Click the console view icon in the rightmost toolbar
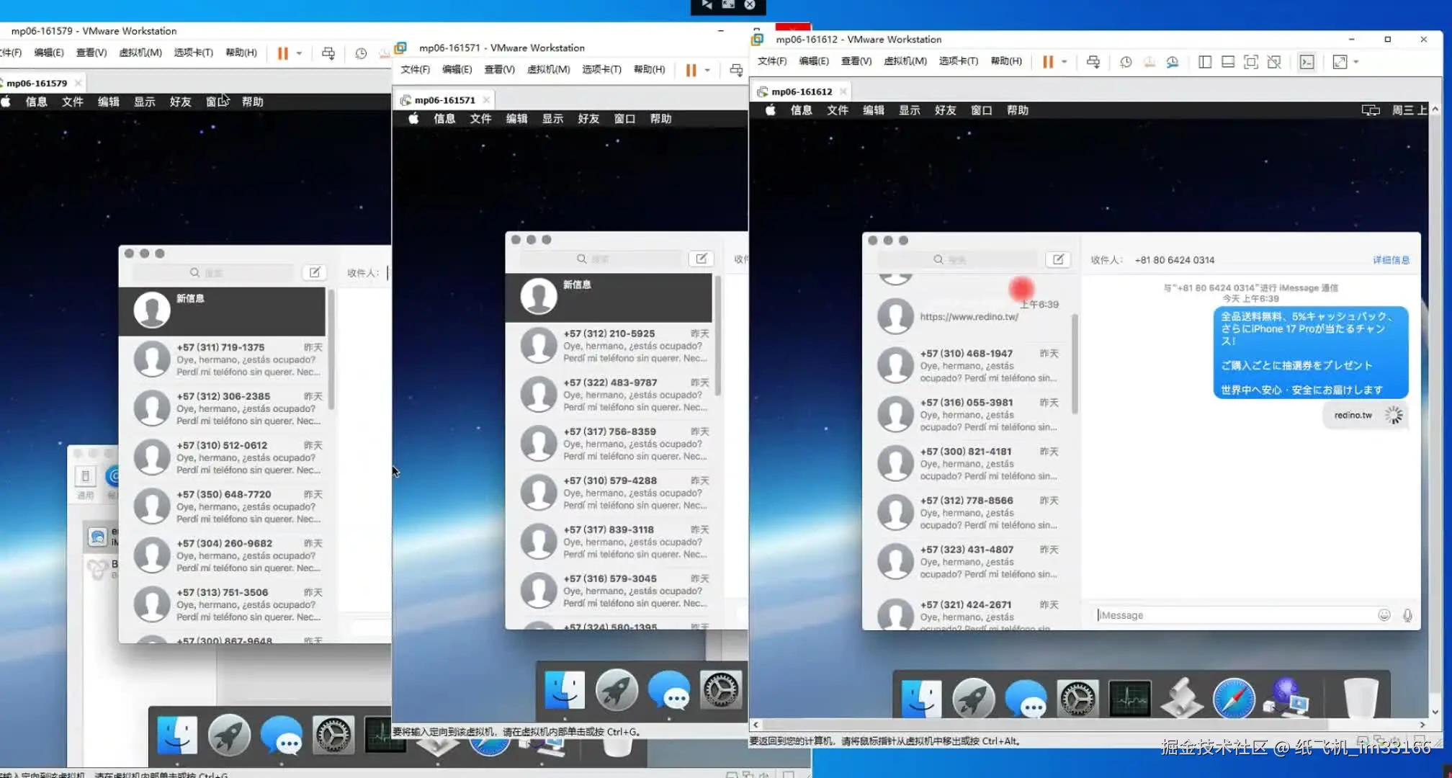The image size is (1452, 778). pos(1307,62)
